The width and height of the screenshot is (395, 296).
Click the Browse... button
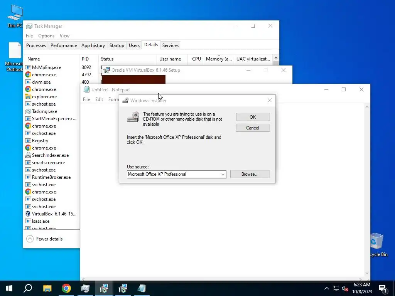tap(250, 174)
